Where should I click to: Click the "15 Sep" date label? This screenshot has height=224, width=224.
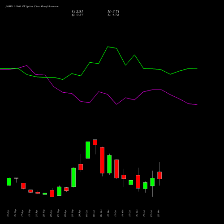8,213
